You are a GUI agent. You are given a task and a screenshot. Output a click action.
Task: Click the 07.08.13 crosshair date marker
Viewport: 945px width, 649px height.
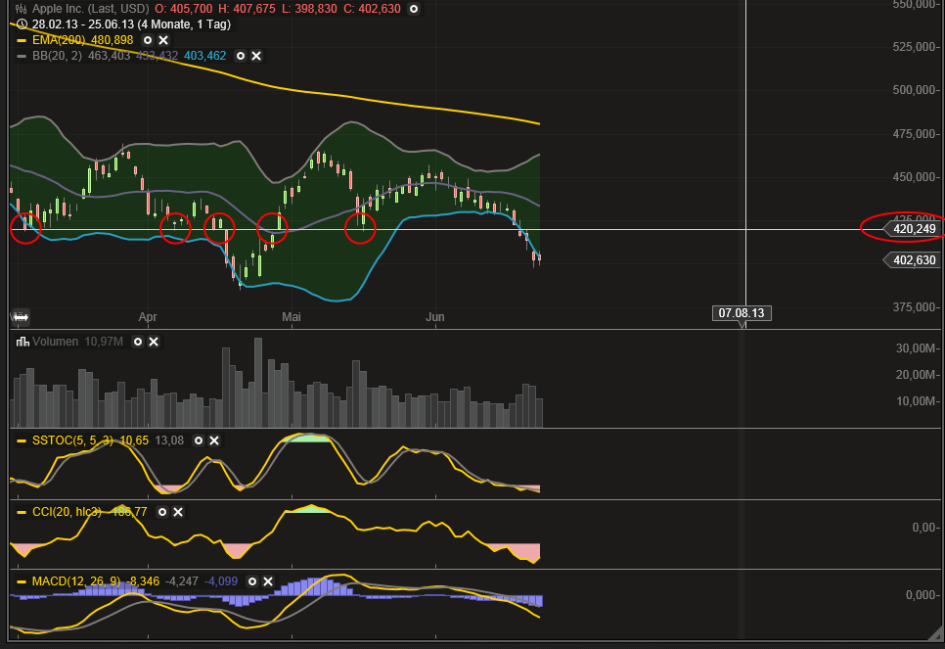point(742,313)
